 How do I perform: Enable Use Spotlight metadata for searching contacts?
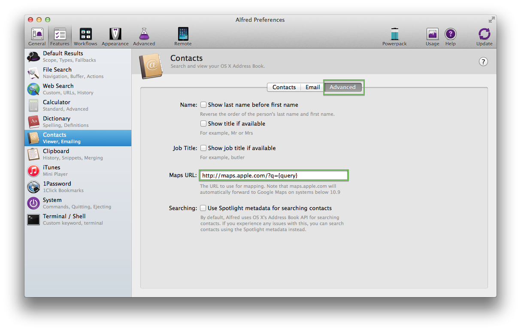coord(203,208)
